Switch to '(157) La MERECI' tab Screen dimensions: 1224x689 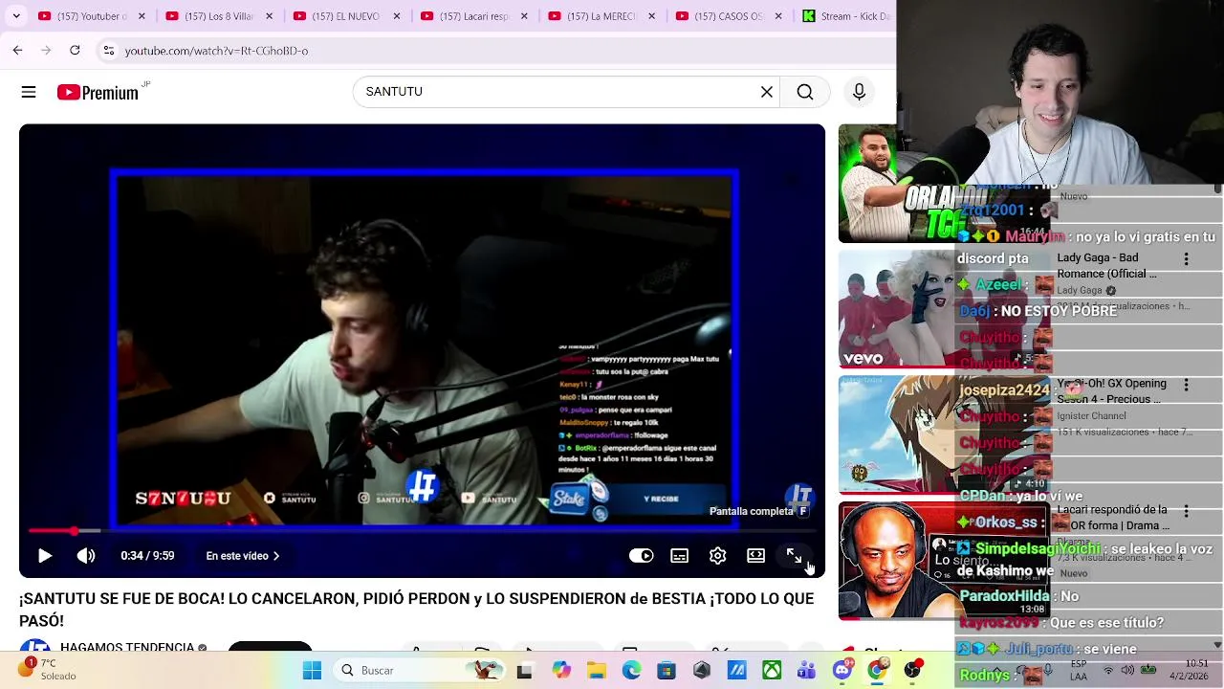coord(595,16)
